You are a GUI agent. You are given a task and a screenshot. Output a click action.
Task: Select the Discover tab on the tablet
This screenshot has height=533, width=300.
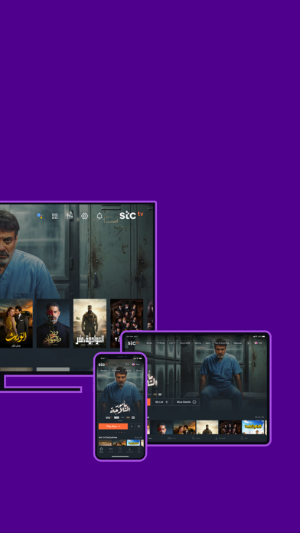click(x=237, y=343)
